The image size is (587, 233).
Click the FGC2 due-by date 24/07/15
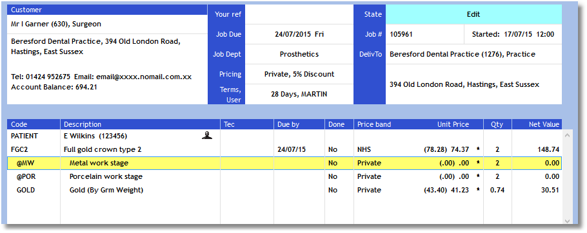click(292, 149)
